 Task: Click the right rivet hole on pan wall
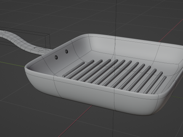(66, 51)
